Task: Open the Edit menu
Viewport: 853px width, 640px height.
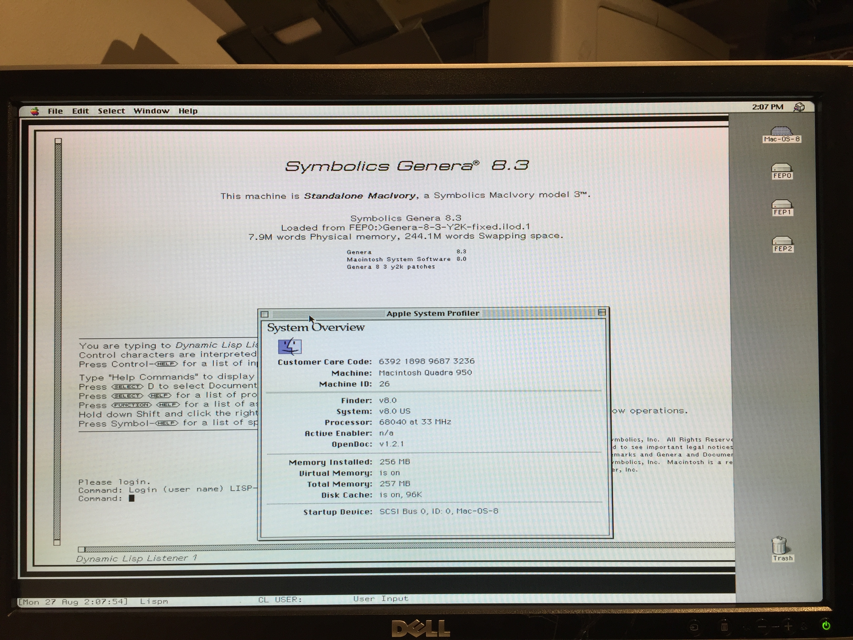Action: [80, 111]
